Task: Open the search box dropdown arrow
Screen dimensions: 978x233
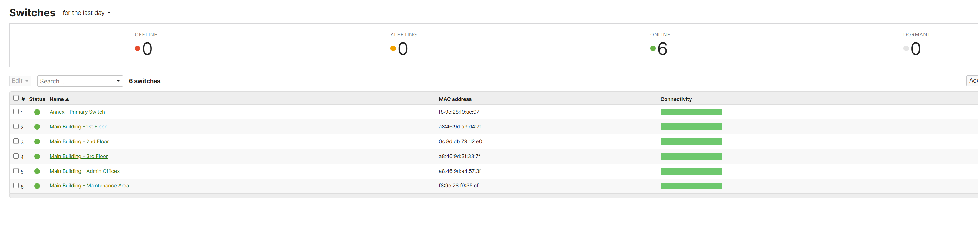Action: pyautogui.click(x=118, y=81)
